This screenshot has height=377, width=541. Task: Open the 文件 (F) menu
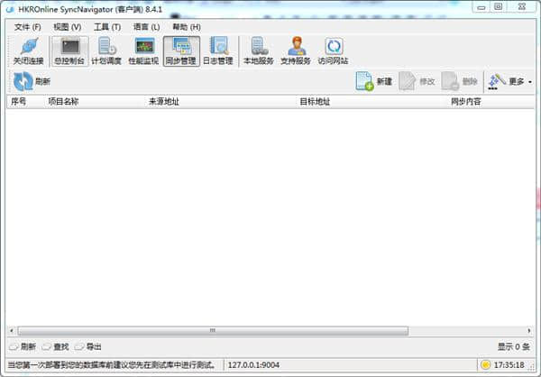tap(28, 27)
